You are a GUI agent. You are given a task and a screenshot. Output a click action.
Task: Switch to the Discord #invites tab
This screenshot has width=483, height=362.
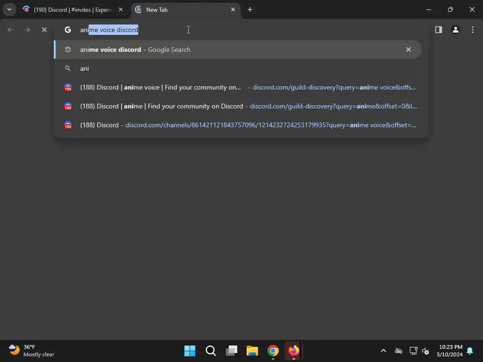(73, 9)
